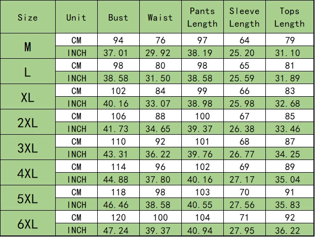
Task: Click the 27.17 sleeve length value
Action: (244, 179)
